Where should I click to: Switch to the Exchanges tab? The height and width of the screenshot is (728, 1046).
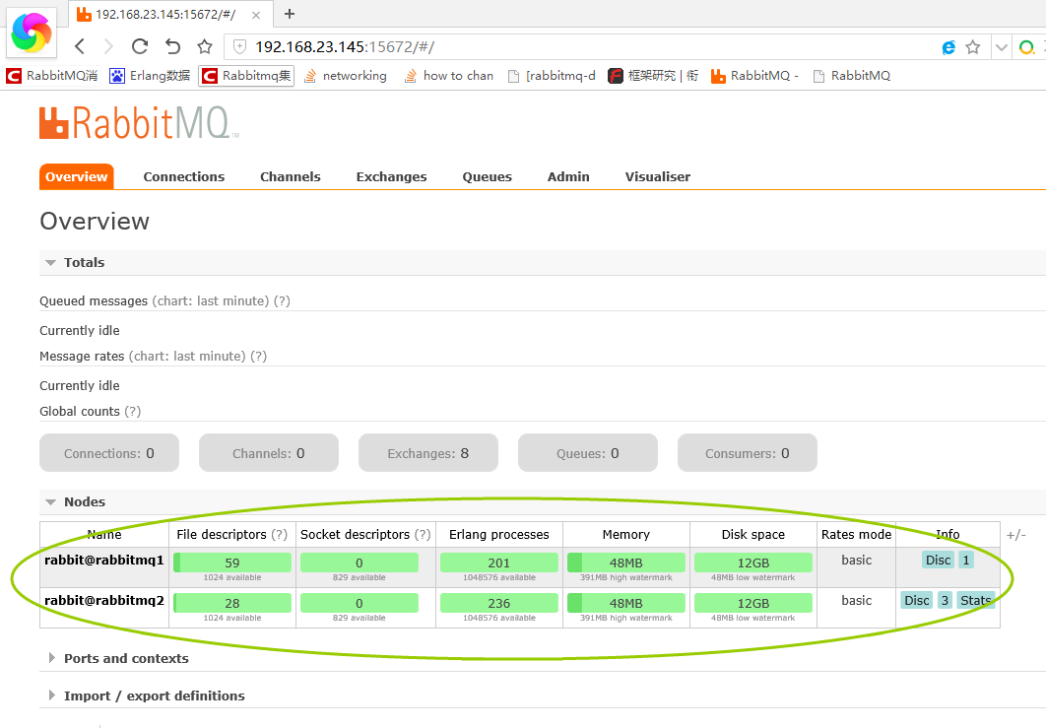click(x=392, y=177)
